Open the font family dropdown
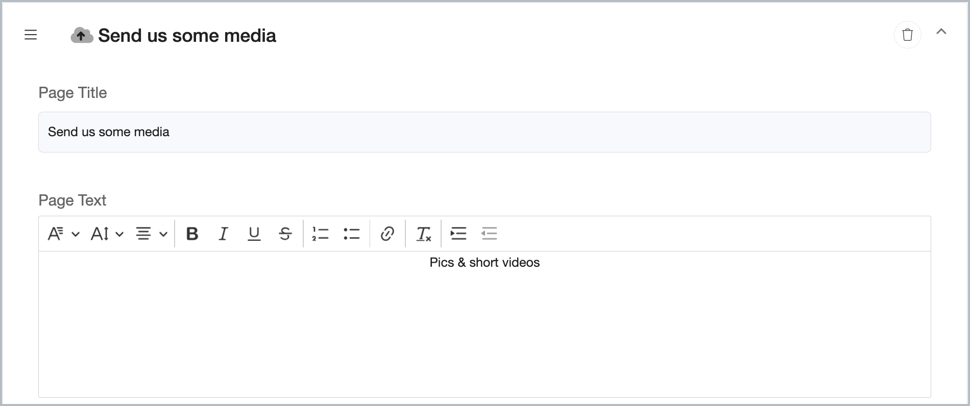The image size is (970, 406). pyautogui.click(x=63, y=234)
